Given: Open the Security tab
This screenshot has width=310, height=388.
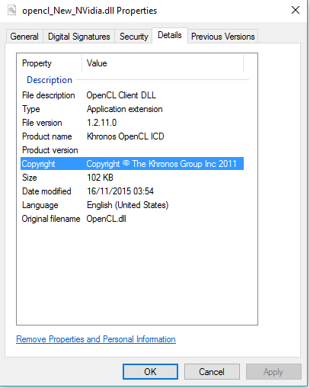Looking at the screenshot, I should (x=134, y=37).
